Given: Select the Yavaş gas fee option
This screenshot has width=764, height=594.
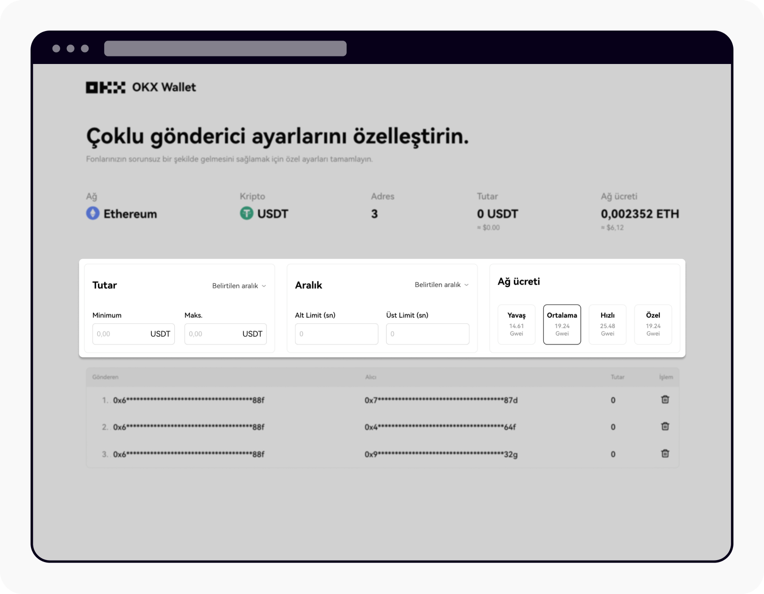Looking at the screenshot, I should [x=516, y=324].
